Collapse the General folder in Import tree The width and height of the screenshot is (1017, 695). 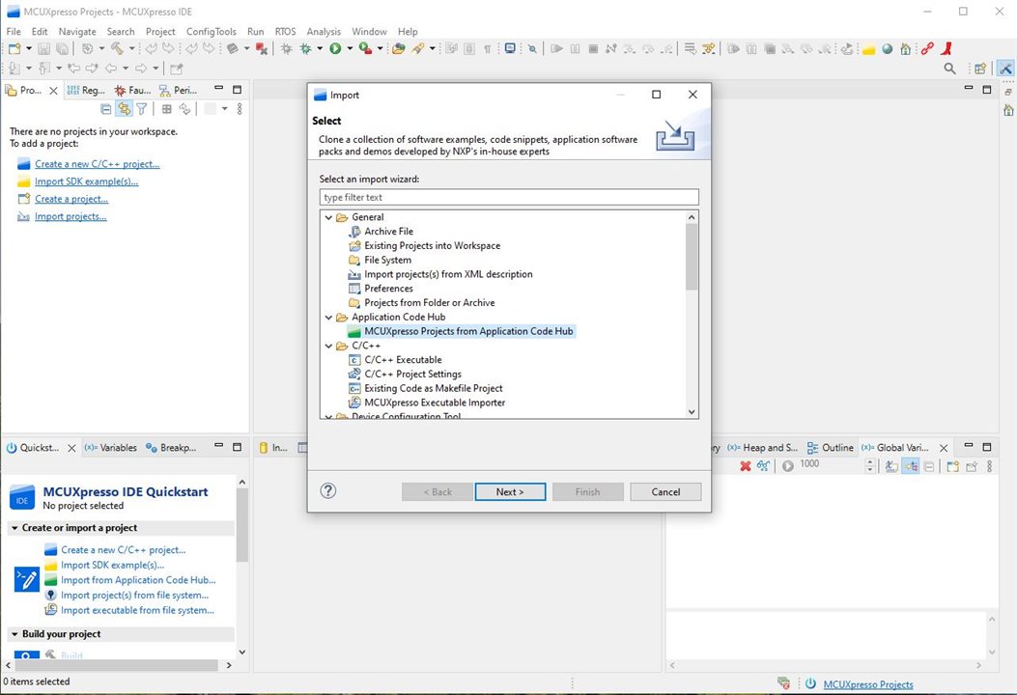click(328, 217)
